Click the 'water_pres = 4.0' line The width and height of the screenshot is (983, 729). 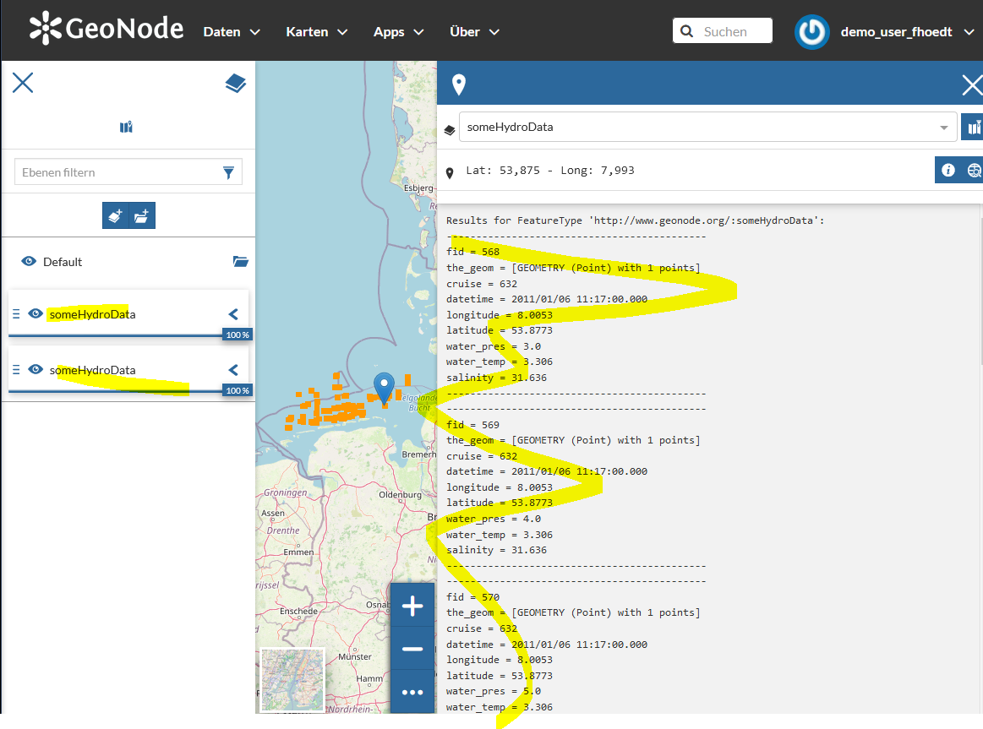(x=494, y=520)
